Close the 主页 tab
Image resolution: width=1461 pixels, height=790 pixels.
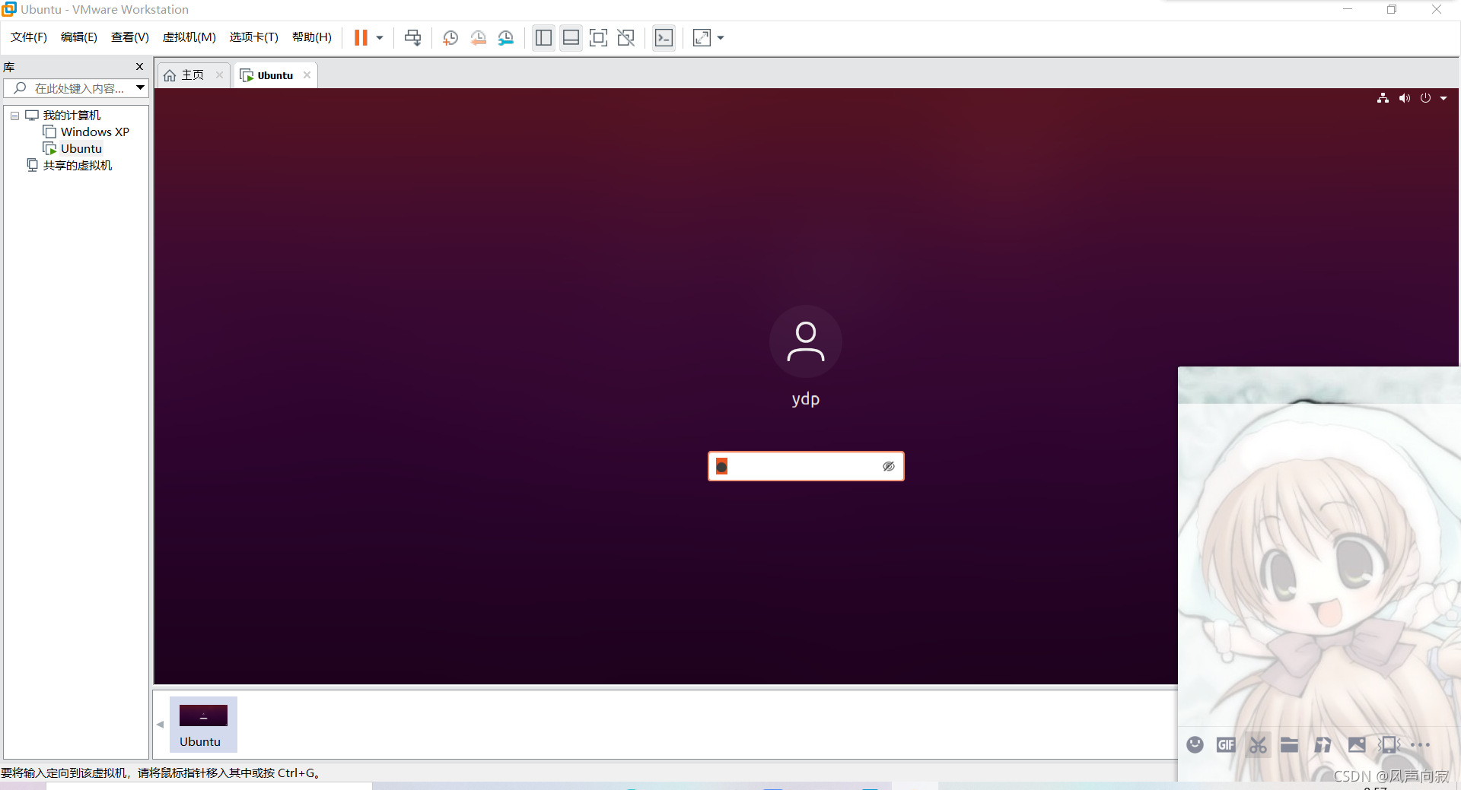click(219, 75)
